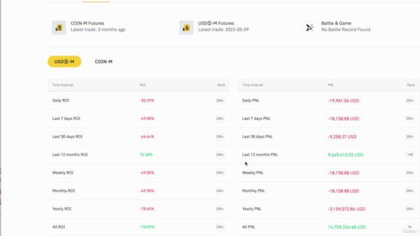420x236 pixels.
Task: Click Last 12 months ROI rank badge
Action: 220,155
